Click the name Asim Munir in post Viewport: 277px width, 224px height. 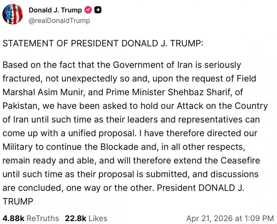click(65, 92)
